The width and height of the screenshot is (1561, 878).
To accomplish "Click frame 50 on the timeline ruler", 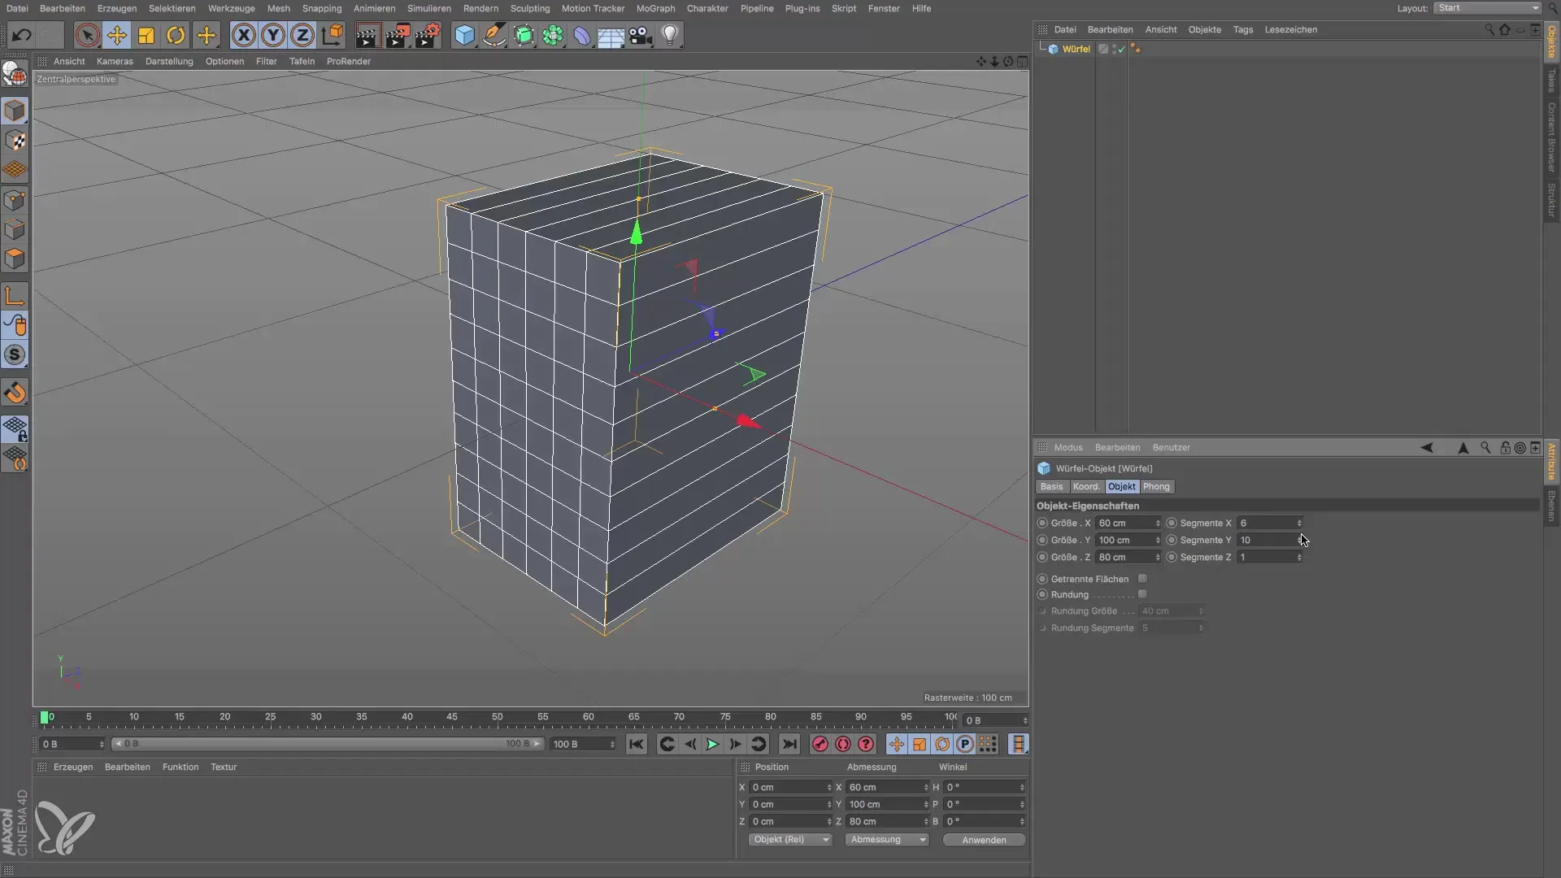I will click(497, 718).
